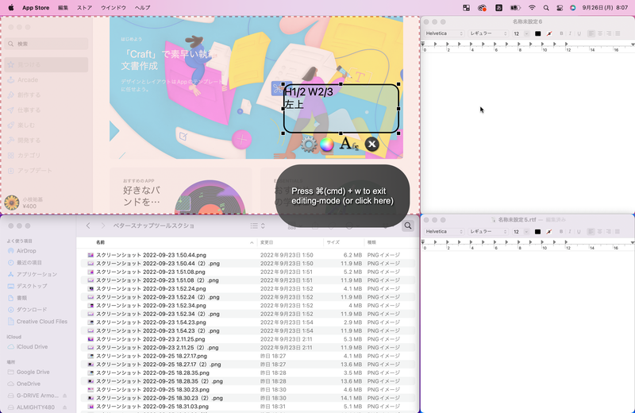This screenshot has height=413, width=635.
Task: Click the App Store 検索 search field
Action: 47,44
